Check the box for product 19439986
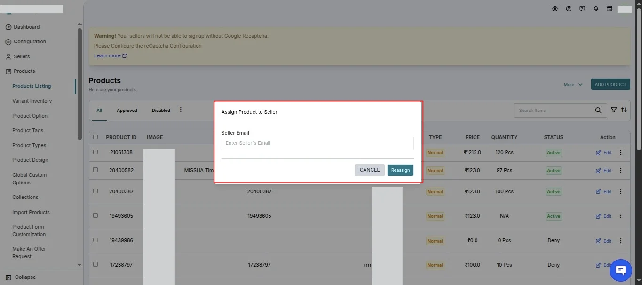The width and height of the screenshot is (642, 285). [95, 240]
